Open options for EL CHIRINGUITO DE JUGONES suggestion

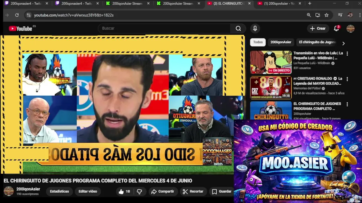[347, 104]
